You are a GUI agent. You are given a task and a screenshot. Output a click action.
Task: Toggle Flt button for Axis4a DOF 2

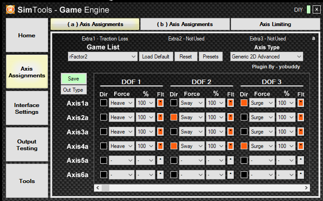click(230, 146)
